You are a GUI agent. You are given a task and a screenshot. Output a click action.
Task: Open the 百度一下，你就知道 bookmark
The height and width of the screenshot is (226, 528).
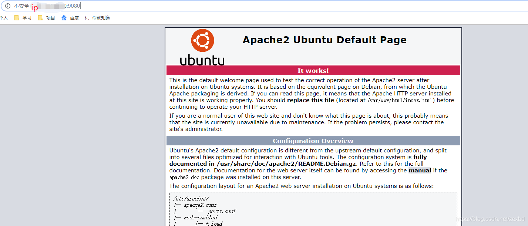pyautogui.click(x=86, y=18)
